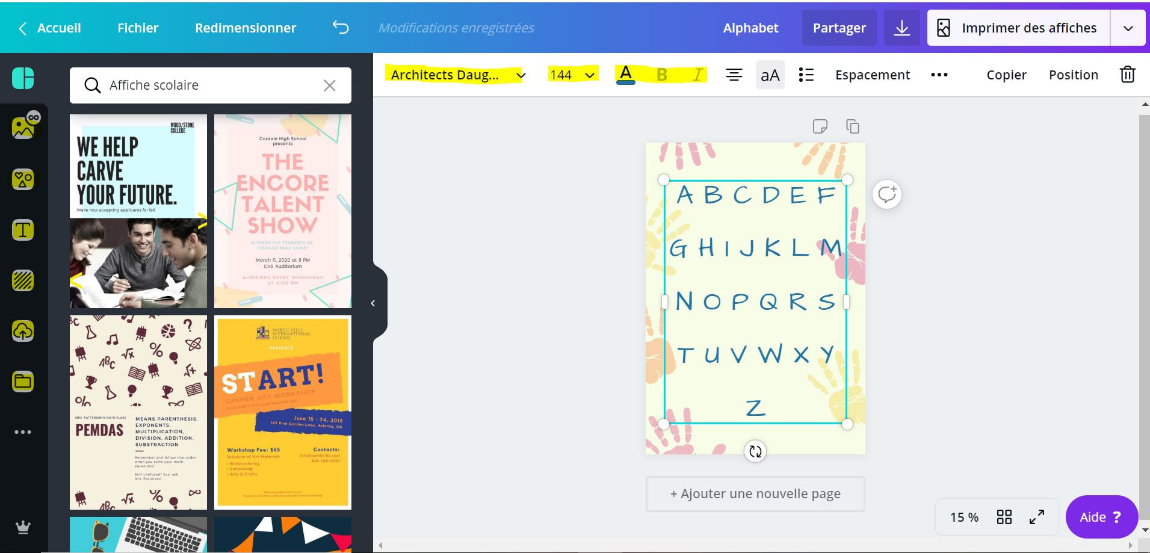This screenshot has height=553, width=1150.
Task: Click the download arrow button
Action: (x=901, y=28)
